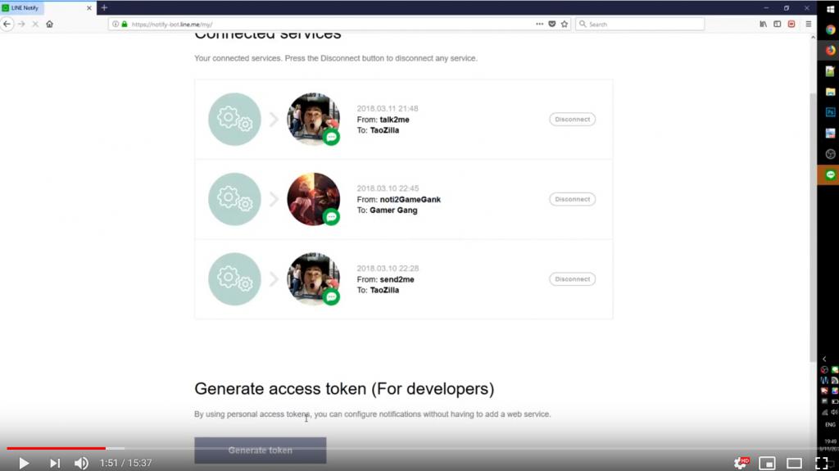839x471 pixels.
Task: Click the text "Gamer Gang"
Action: tap(393, 211)
